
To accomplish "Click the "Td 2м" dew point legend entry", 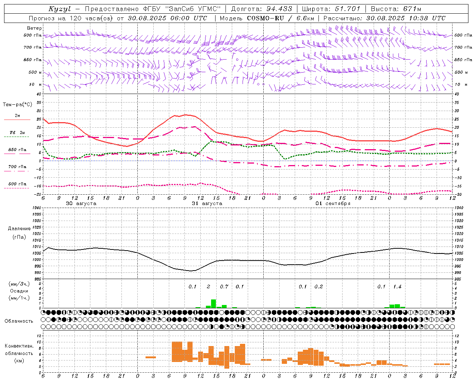I will pyautogui.click(x=17, y=133).
